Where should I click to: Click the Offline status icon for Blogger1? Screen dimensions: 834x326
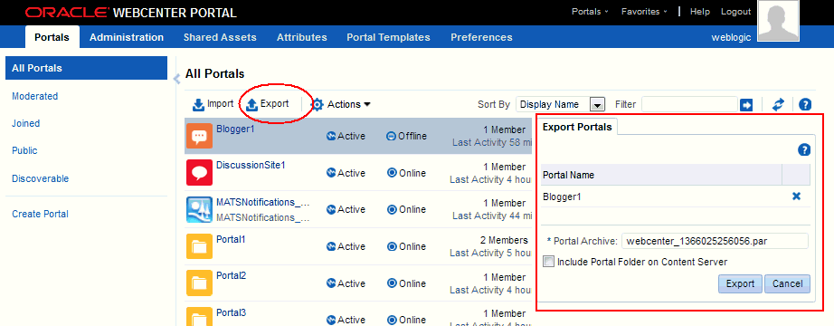pos(391,137)
